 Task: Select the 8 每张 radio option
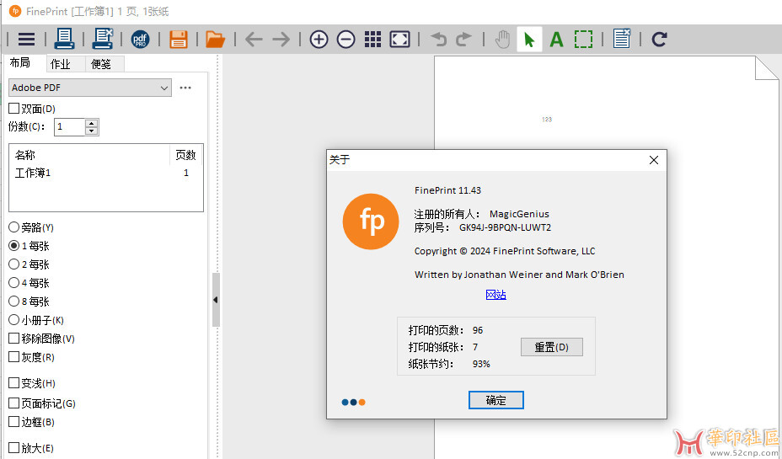point(14,301)
